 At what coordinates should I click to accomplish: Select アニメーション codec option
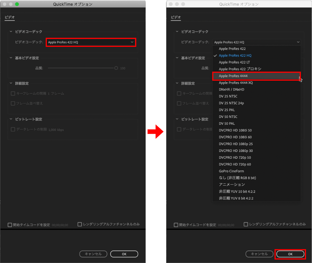[x=256, y=185]
